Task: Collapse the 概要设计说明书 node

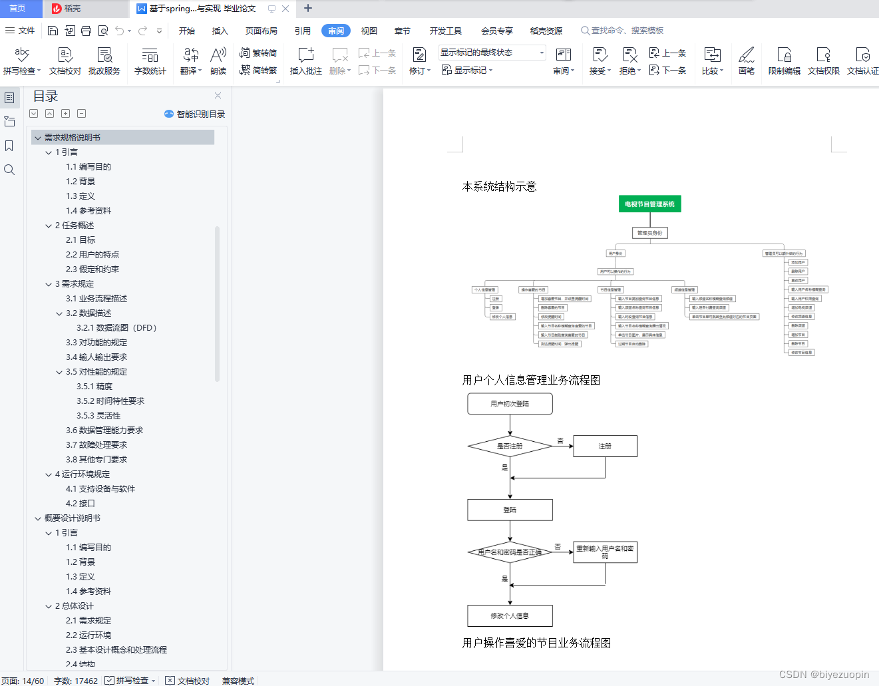Action: (38, 518)
